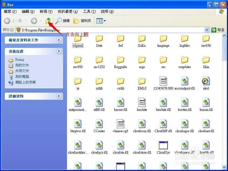
Task: Select the CCenter file icon
Action: click(x=99, y=124)
